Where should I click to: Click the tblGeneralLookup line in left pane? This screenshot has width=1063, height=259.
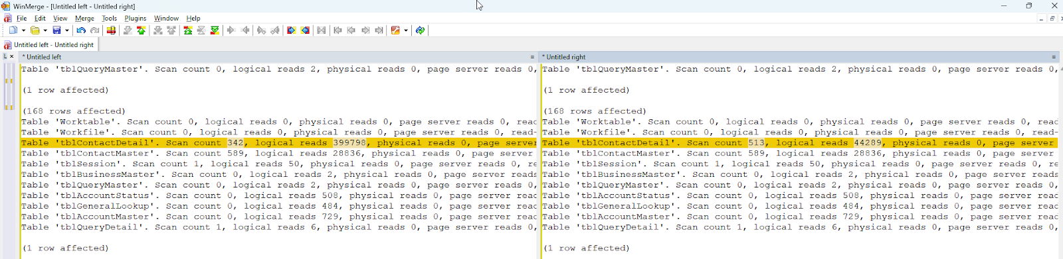(279, 207)
